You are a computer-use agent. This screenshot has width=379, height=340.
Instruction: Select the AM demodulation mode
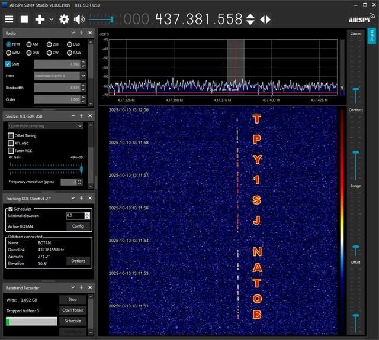[28, 44]
